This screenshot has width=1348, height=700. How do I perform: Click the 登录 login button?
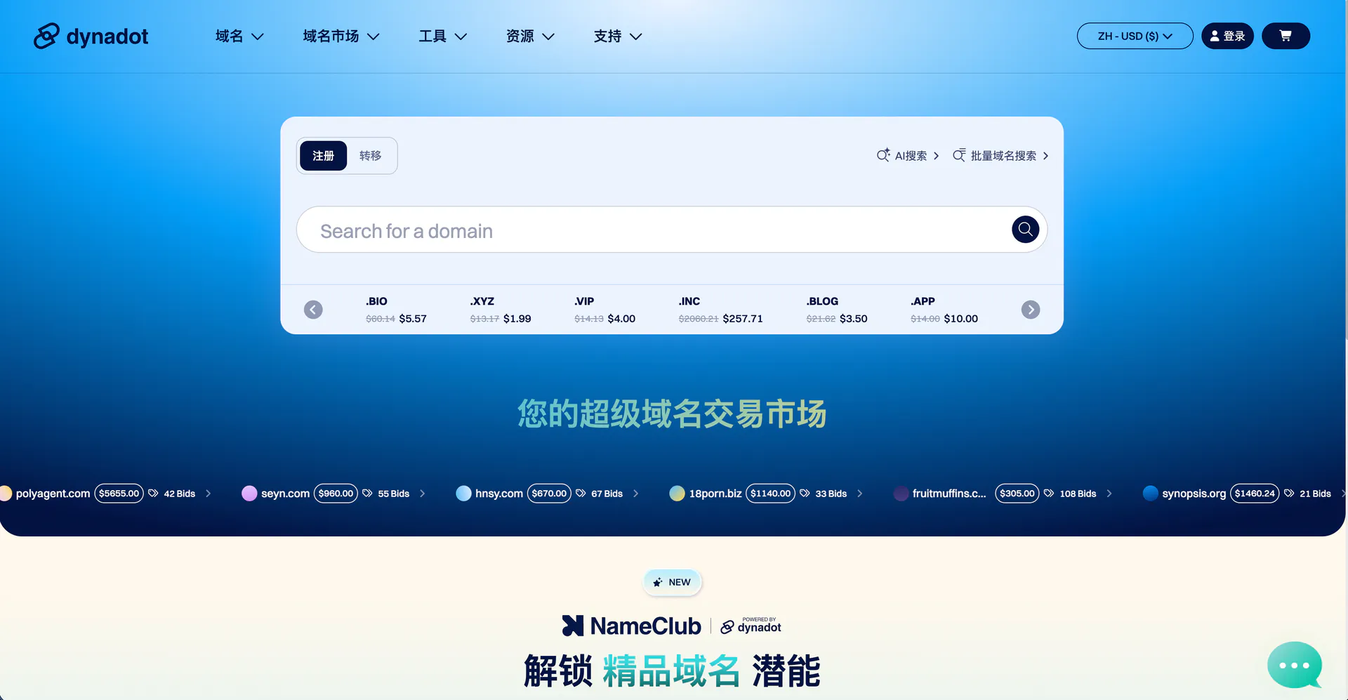point(1227,36)
